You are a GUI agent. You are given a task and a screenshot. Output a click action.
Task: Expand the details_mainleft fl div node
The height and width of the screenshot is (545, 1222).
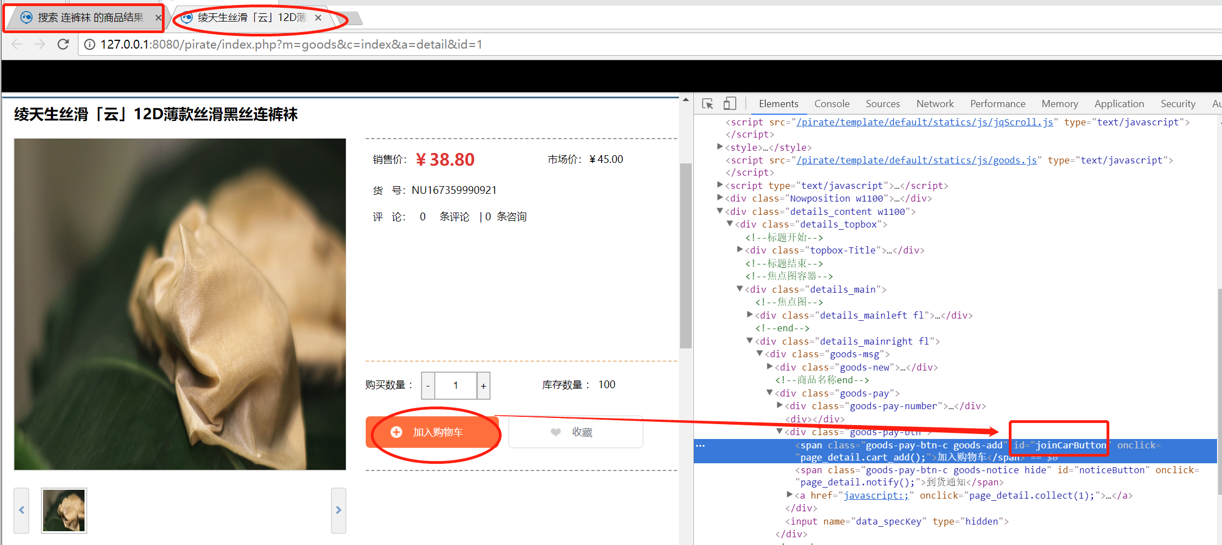point(750,315)
